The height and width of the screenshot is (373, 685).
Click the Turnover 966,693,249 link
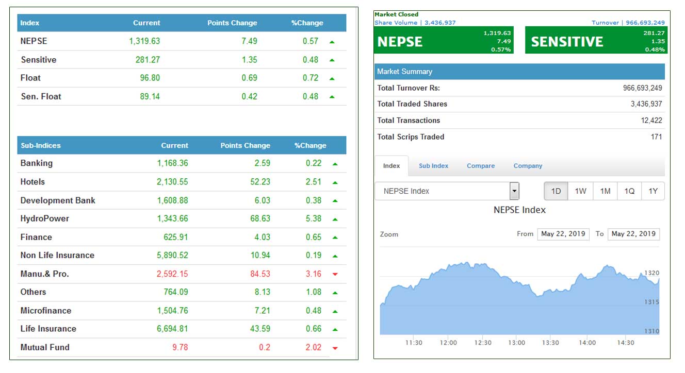628,23
